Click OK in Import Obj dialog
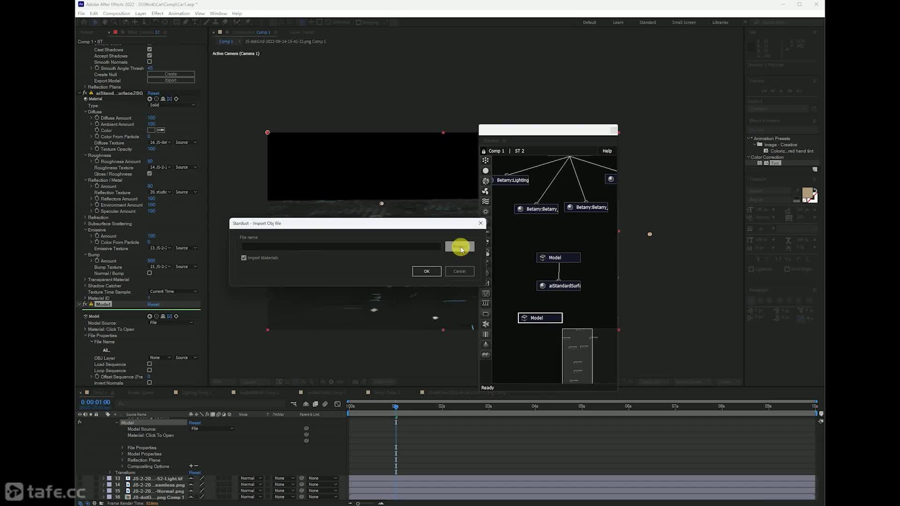 [427, 272]
